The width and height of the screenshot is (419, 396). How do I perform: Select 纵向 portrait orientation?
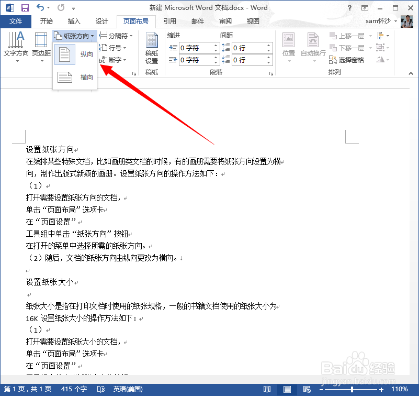75,54
